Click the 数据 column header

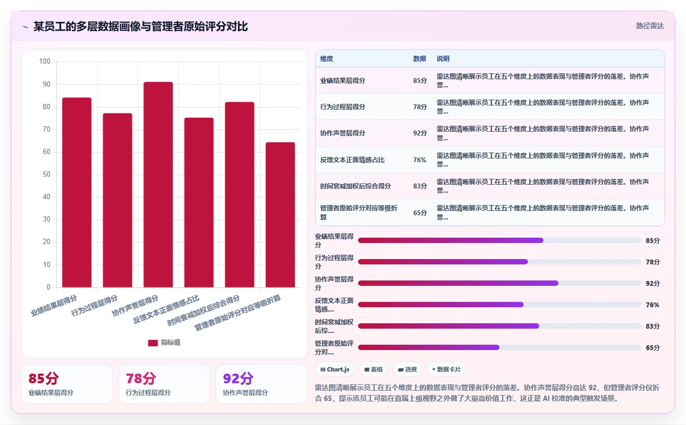[420, 59]
